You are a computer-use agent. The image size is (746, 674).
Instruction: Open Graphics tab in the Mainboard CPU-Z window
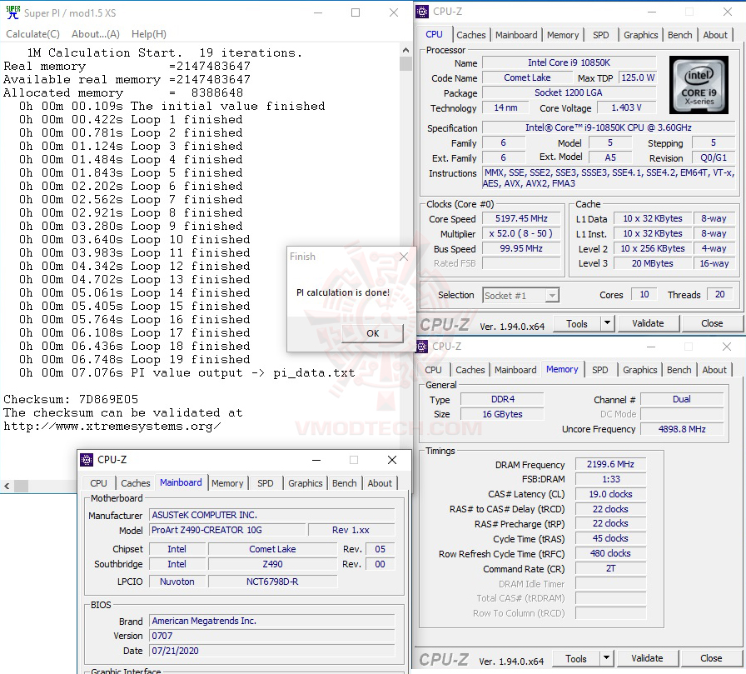305,483
